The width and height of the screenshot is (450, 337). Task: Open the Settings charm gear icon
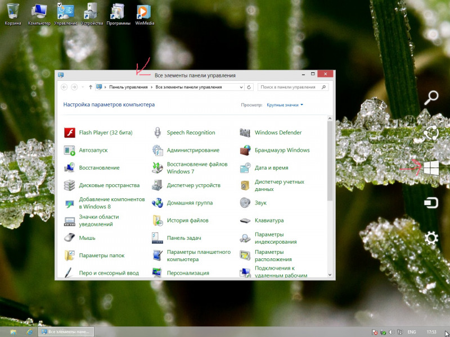(x=431, y=238)
